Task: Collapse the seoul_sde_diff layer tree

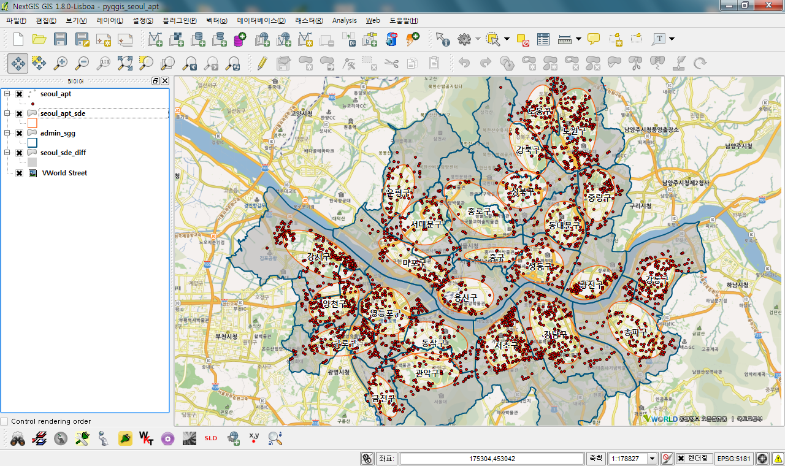Action: (x=7, y=153)
